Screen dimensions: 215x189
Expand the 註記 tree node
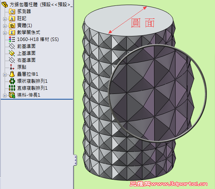[x=5, y=19]
